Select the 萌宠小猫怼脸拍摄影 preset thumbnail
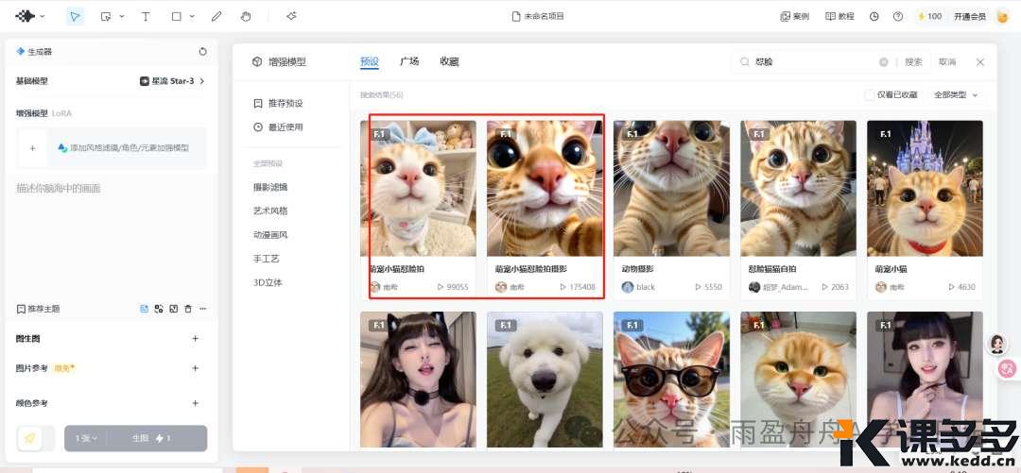The width and height of the screenshot is (1021, 473). point(545,188)
